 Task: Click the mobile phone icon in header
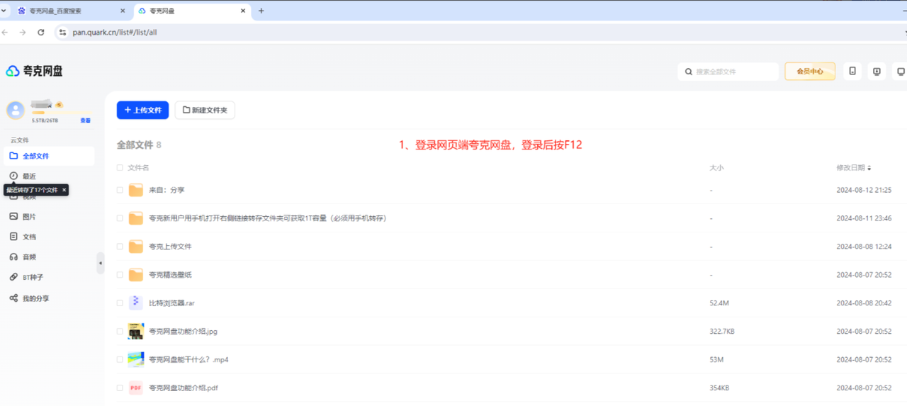tap(852, 72)
